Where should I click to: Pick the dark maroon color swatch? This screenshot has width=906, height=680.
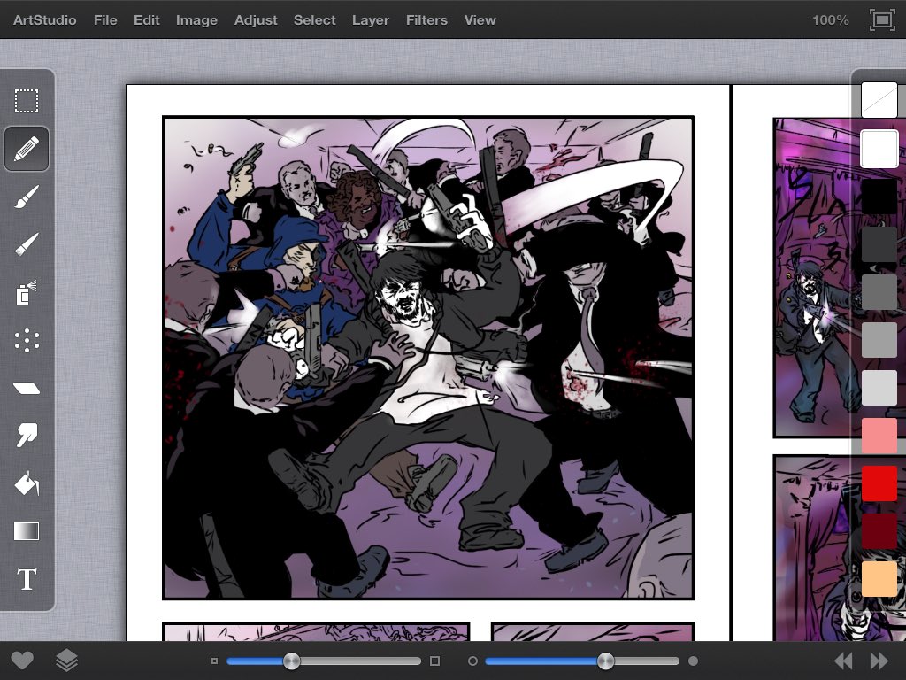(879, 532)
